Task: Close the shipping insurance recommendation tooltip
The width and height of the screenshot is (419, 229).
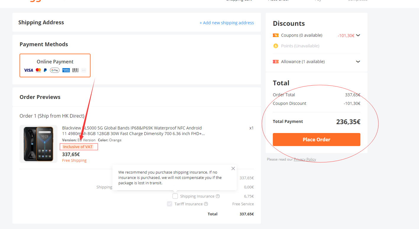Action: tap(233, 169)
